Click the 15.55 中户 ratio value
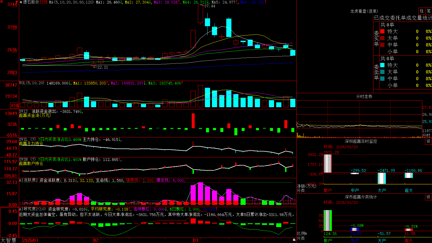 point(356,234)
